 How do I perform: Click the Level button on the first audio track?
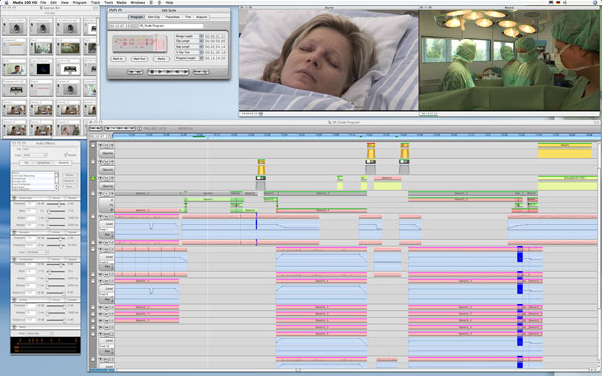point(107,223)
